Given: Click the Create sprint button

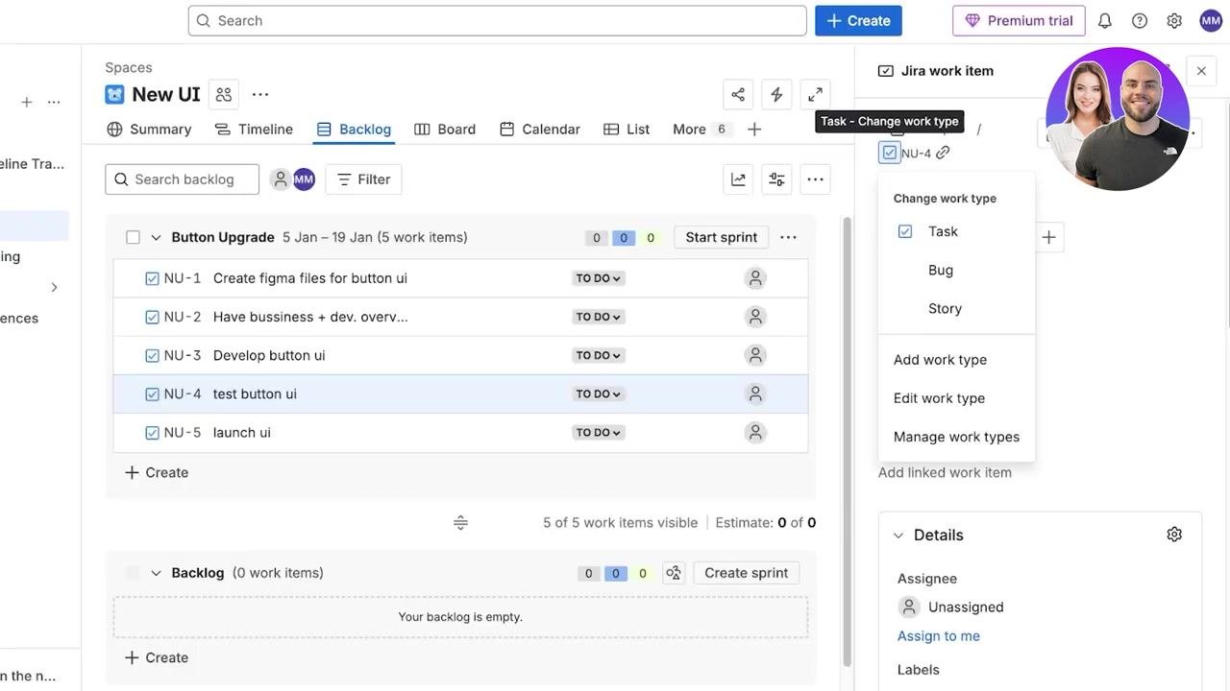Looking at the screenshot, I should click(747, 573).
